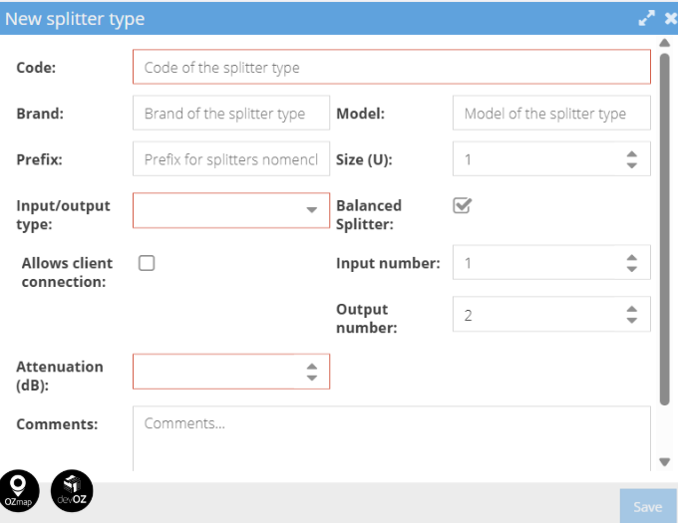
Task: Click the scrollbar down arrow
Action: tap(665, 462)
